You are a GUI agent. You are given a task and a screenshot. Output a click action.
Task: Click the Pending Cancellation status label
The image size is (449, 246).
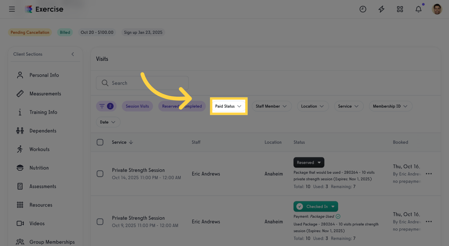point(30,32)
